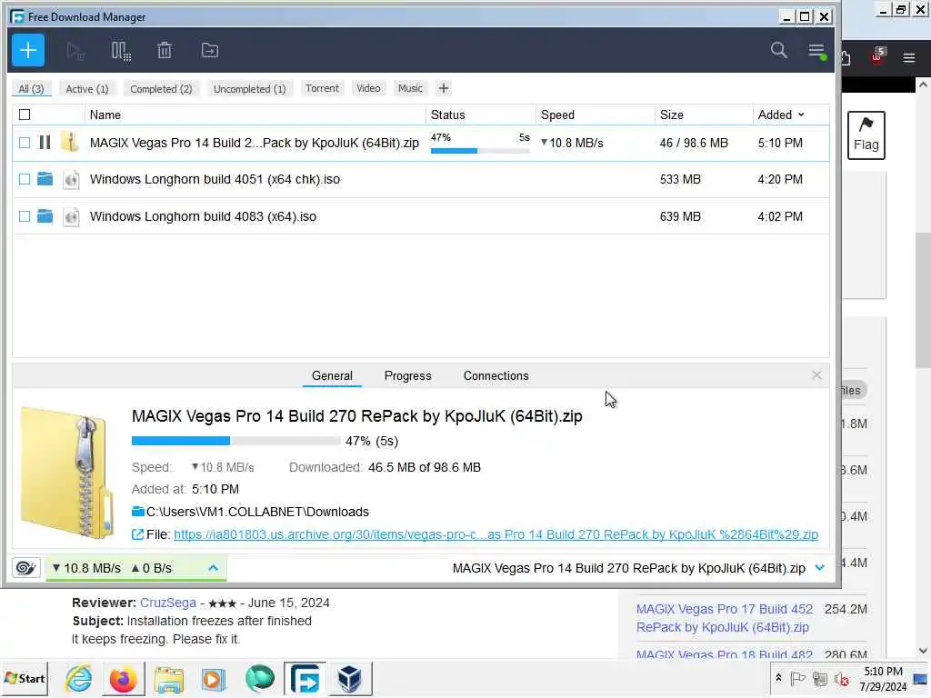Open the file explorer taskbar icon
931x698 pixels.
[x=169, y=679]
